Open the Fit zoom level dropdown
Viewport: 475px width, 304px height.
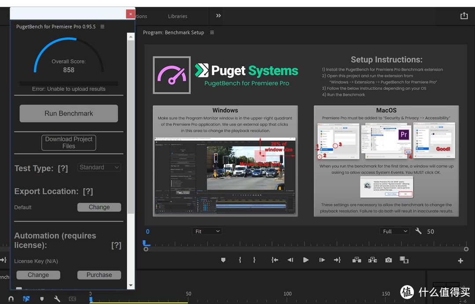point(207,232)
